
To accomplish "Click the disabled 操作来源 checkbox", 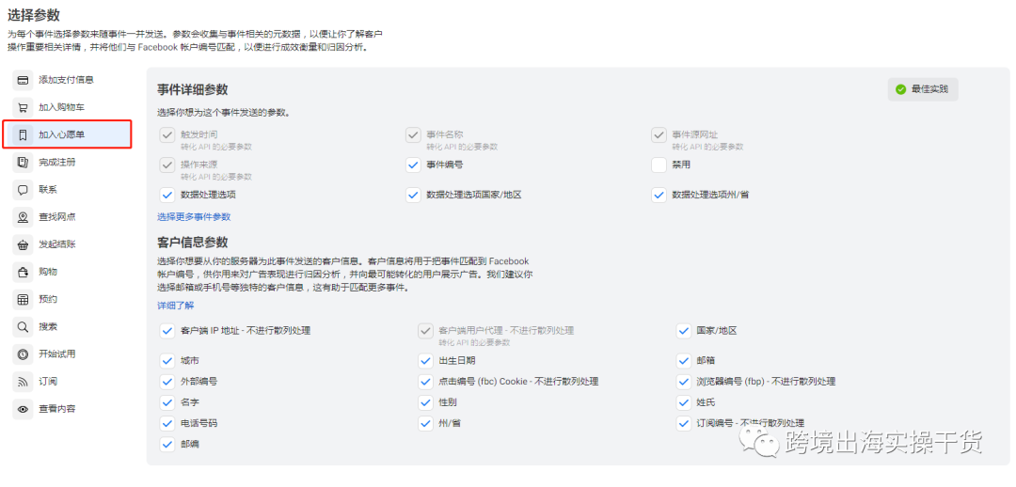I will point(167,165).
